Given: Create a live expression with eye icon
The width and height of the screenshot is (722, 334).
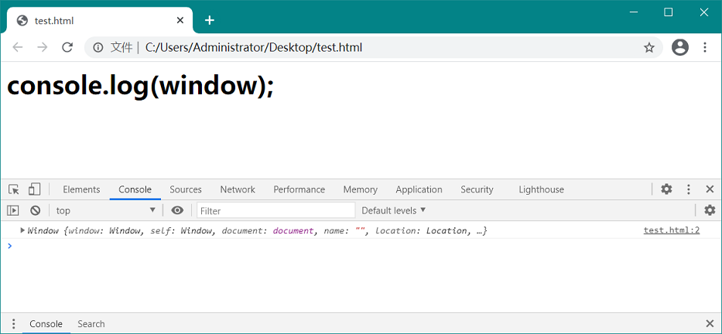Looking at the screenshot, I should 177,211.
